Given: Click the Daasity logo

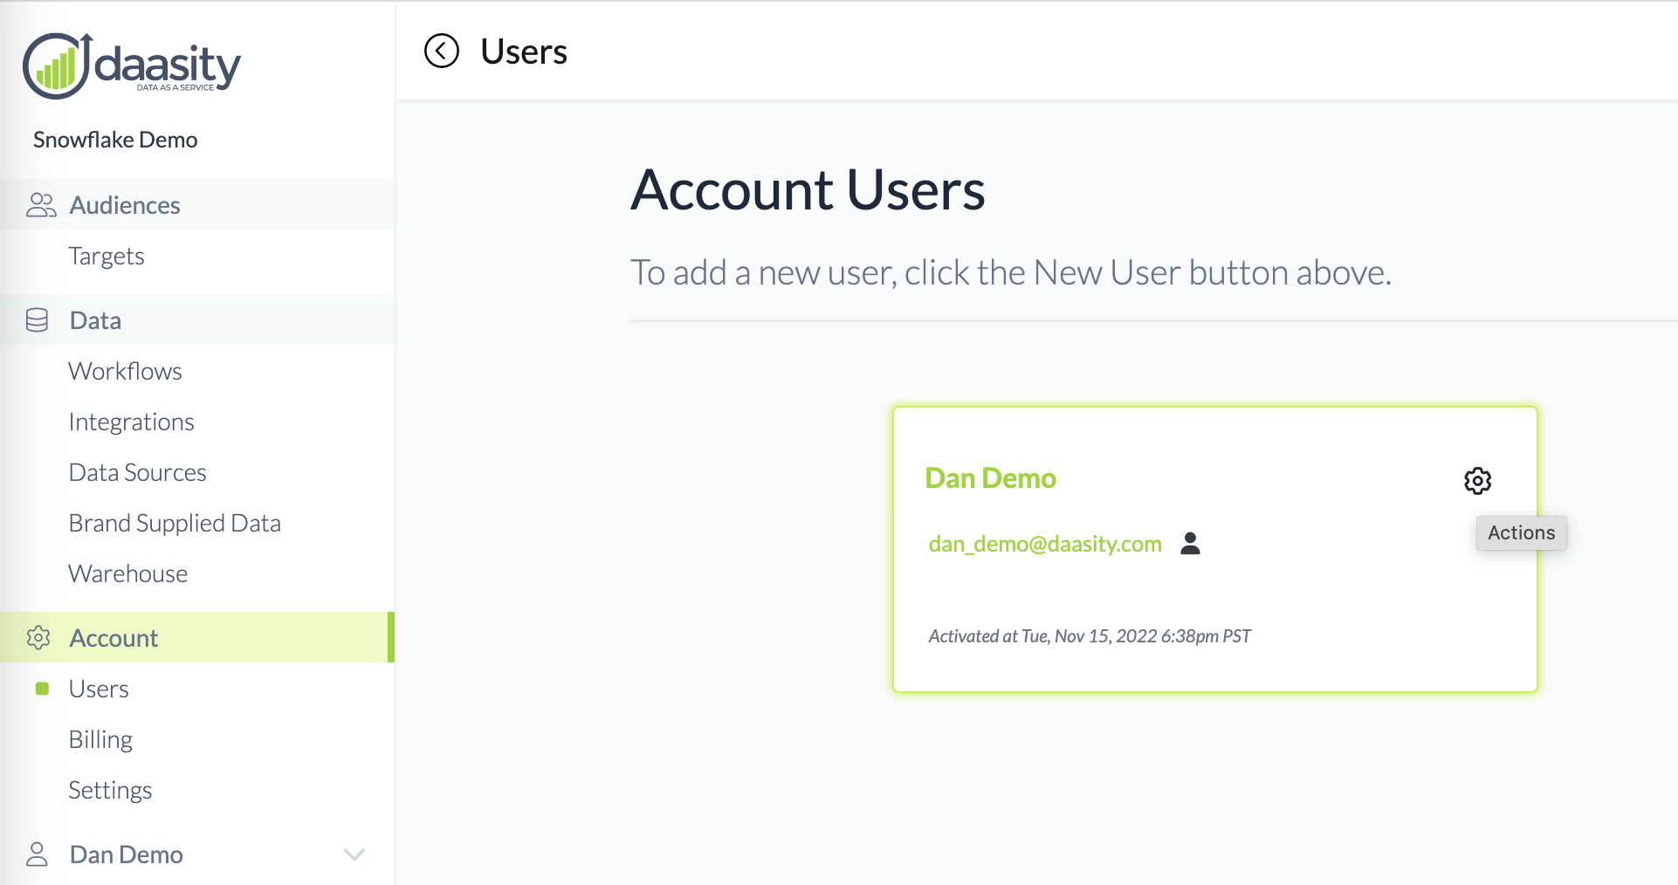Looking at the screenshot, I should pos(132,65).
